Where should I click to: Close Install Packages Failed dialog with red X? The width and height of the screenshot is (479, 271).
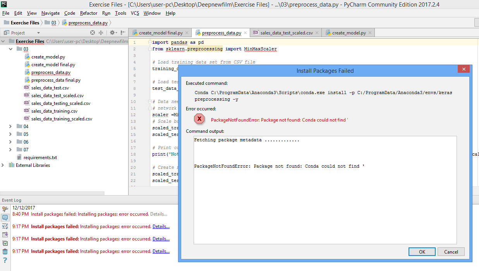pos(464,69)
